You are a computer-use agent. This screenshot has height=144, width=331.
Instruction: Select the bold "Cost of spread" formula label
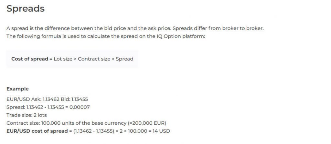pos(30,59)
